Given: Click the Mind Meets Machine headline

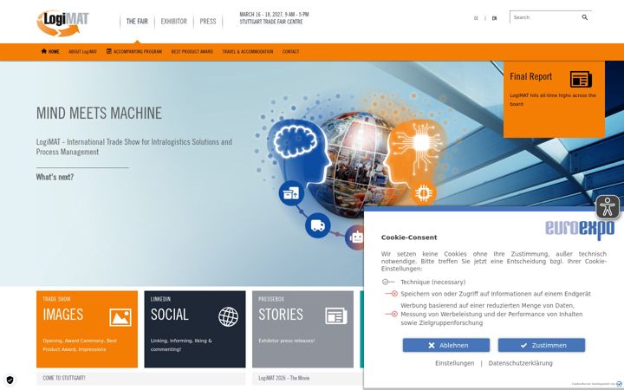Looking at the screenshot, I should point(99,113).
